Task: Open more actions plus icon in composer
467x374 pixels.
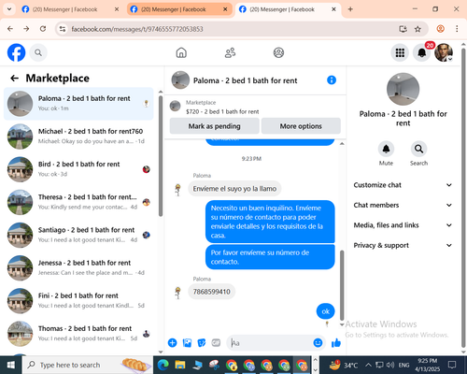Action: (x=172, y=343)
